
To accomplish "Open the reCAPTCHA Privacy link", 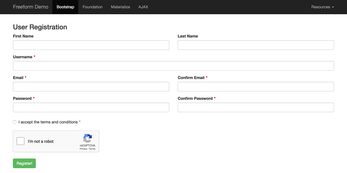I will pos(83,149).
